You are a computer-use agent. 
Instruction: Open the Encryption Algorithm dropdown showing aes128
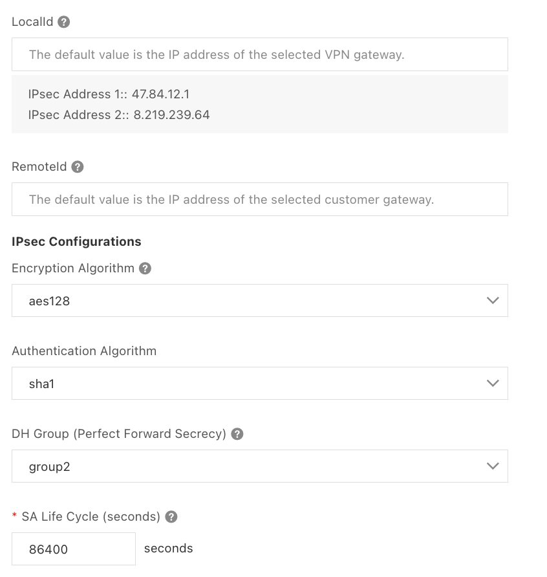259,301
